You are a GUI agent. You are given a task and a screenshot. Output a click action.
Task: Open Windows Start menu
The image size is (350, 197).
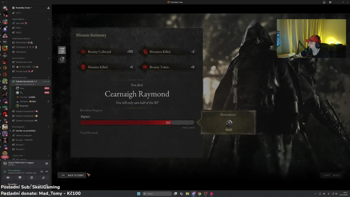(139, 194)
